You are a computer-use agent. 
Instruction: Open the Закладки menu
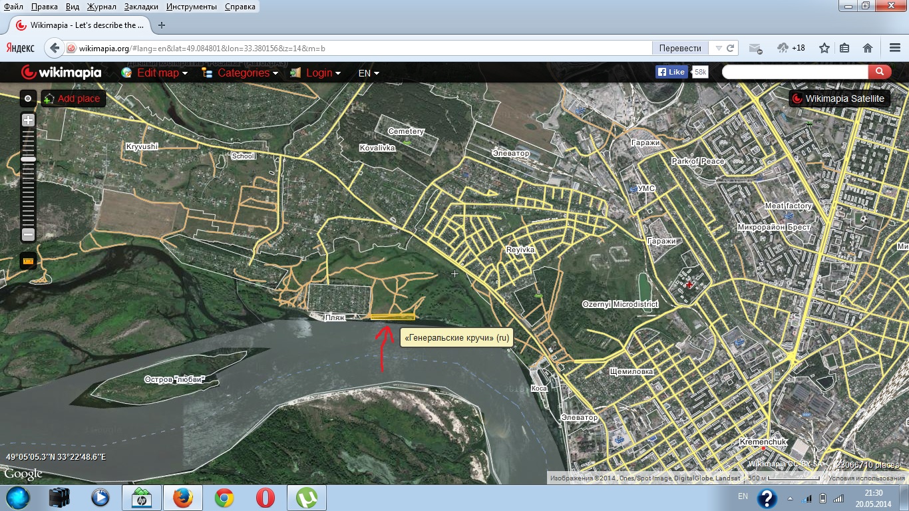[141, 7]
